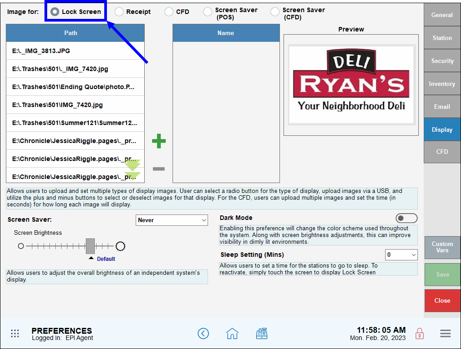
Task: Click the Default brightness label
Action: pos(106,259)
